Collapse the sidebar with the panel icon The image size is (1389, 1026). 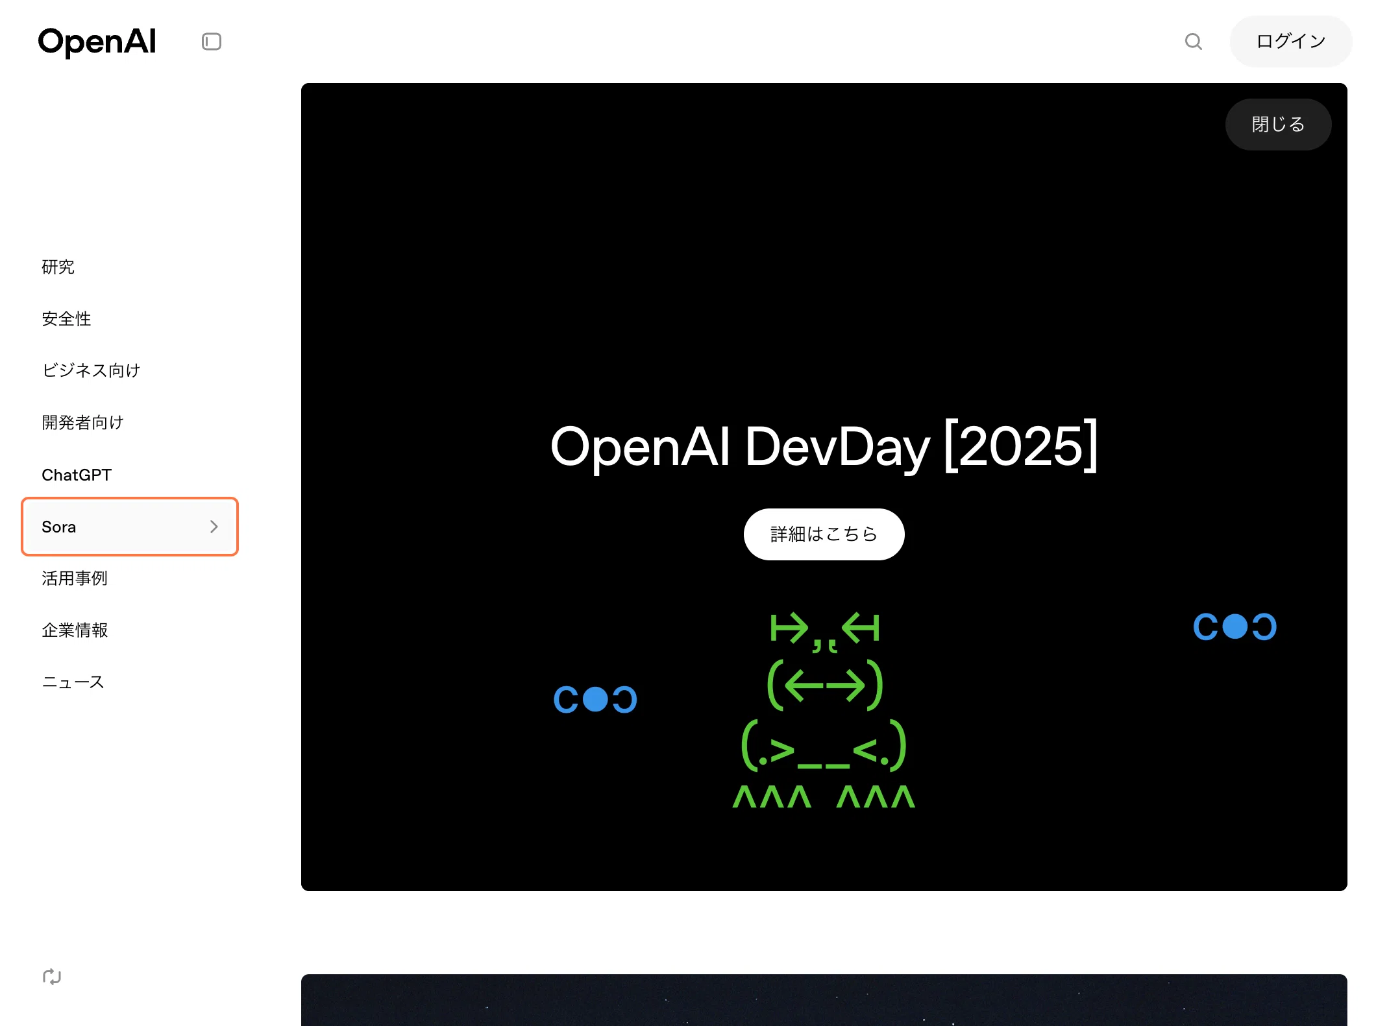tap(212, 42)
